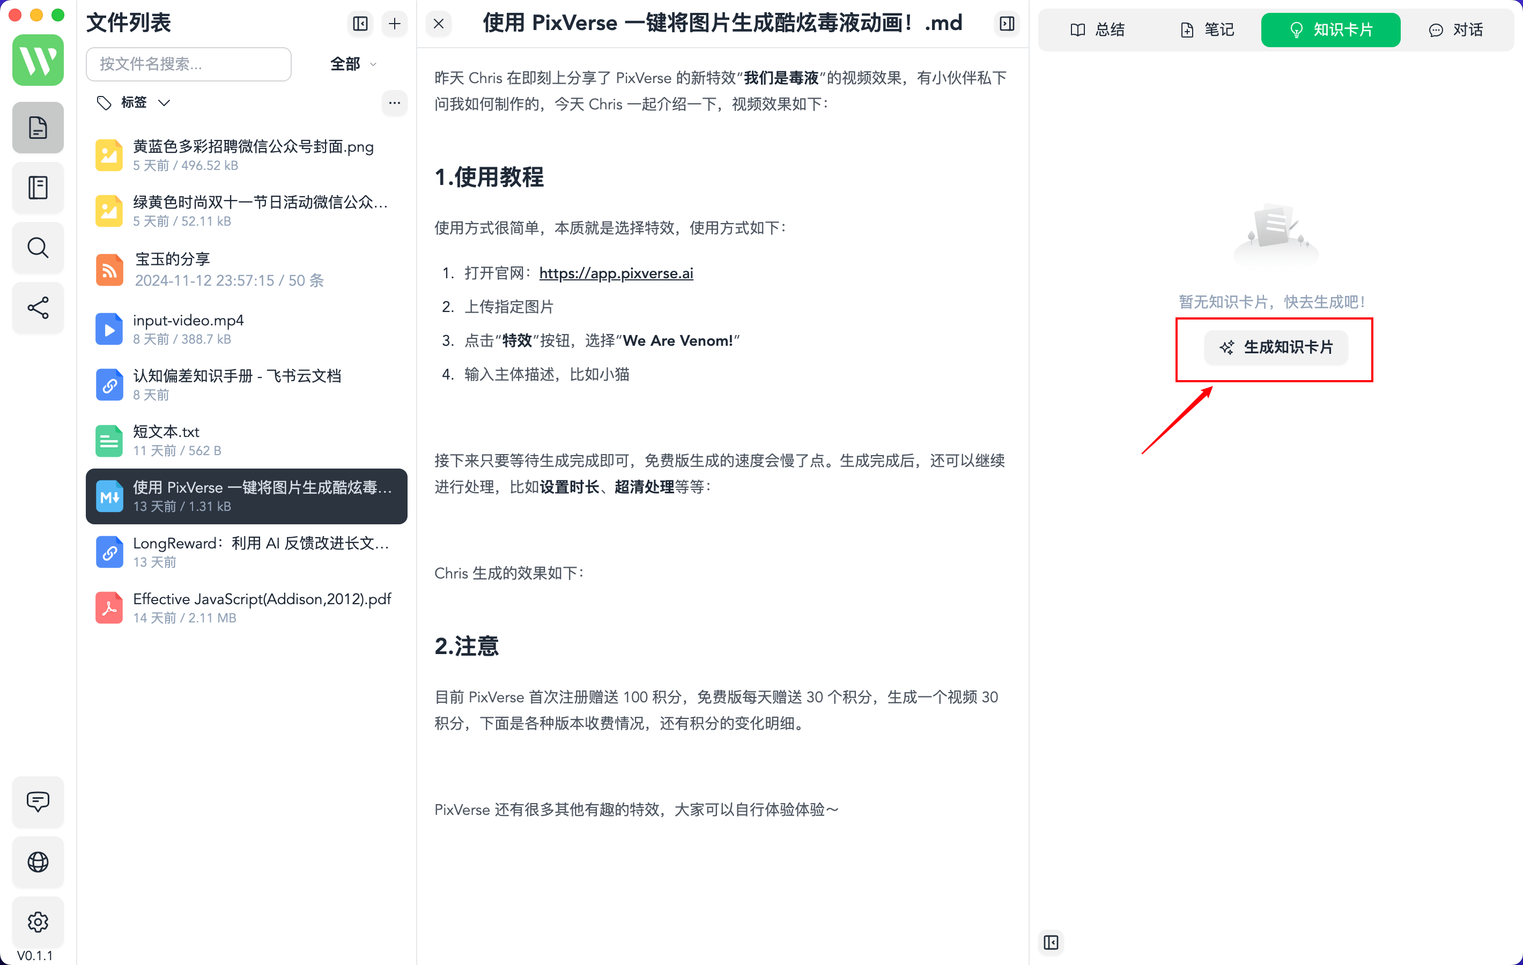Click the macOS green fullscreen window dot
Image resolution: width=1523 pixels, height=965 pixels.
pos(57,14)
